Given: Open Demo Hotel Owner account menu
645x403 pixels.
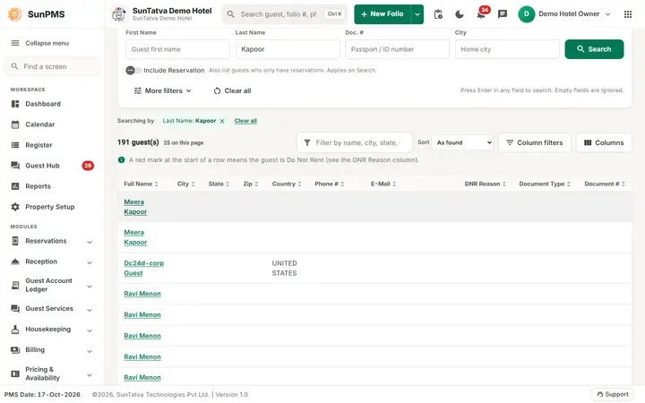Looking at the screenshot, I should [x=564, y=14].
